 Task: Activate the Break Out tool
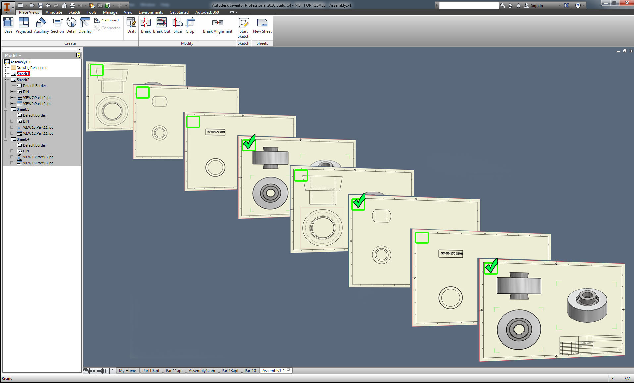[x=161, y=25]
